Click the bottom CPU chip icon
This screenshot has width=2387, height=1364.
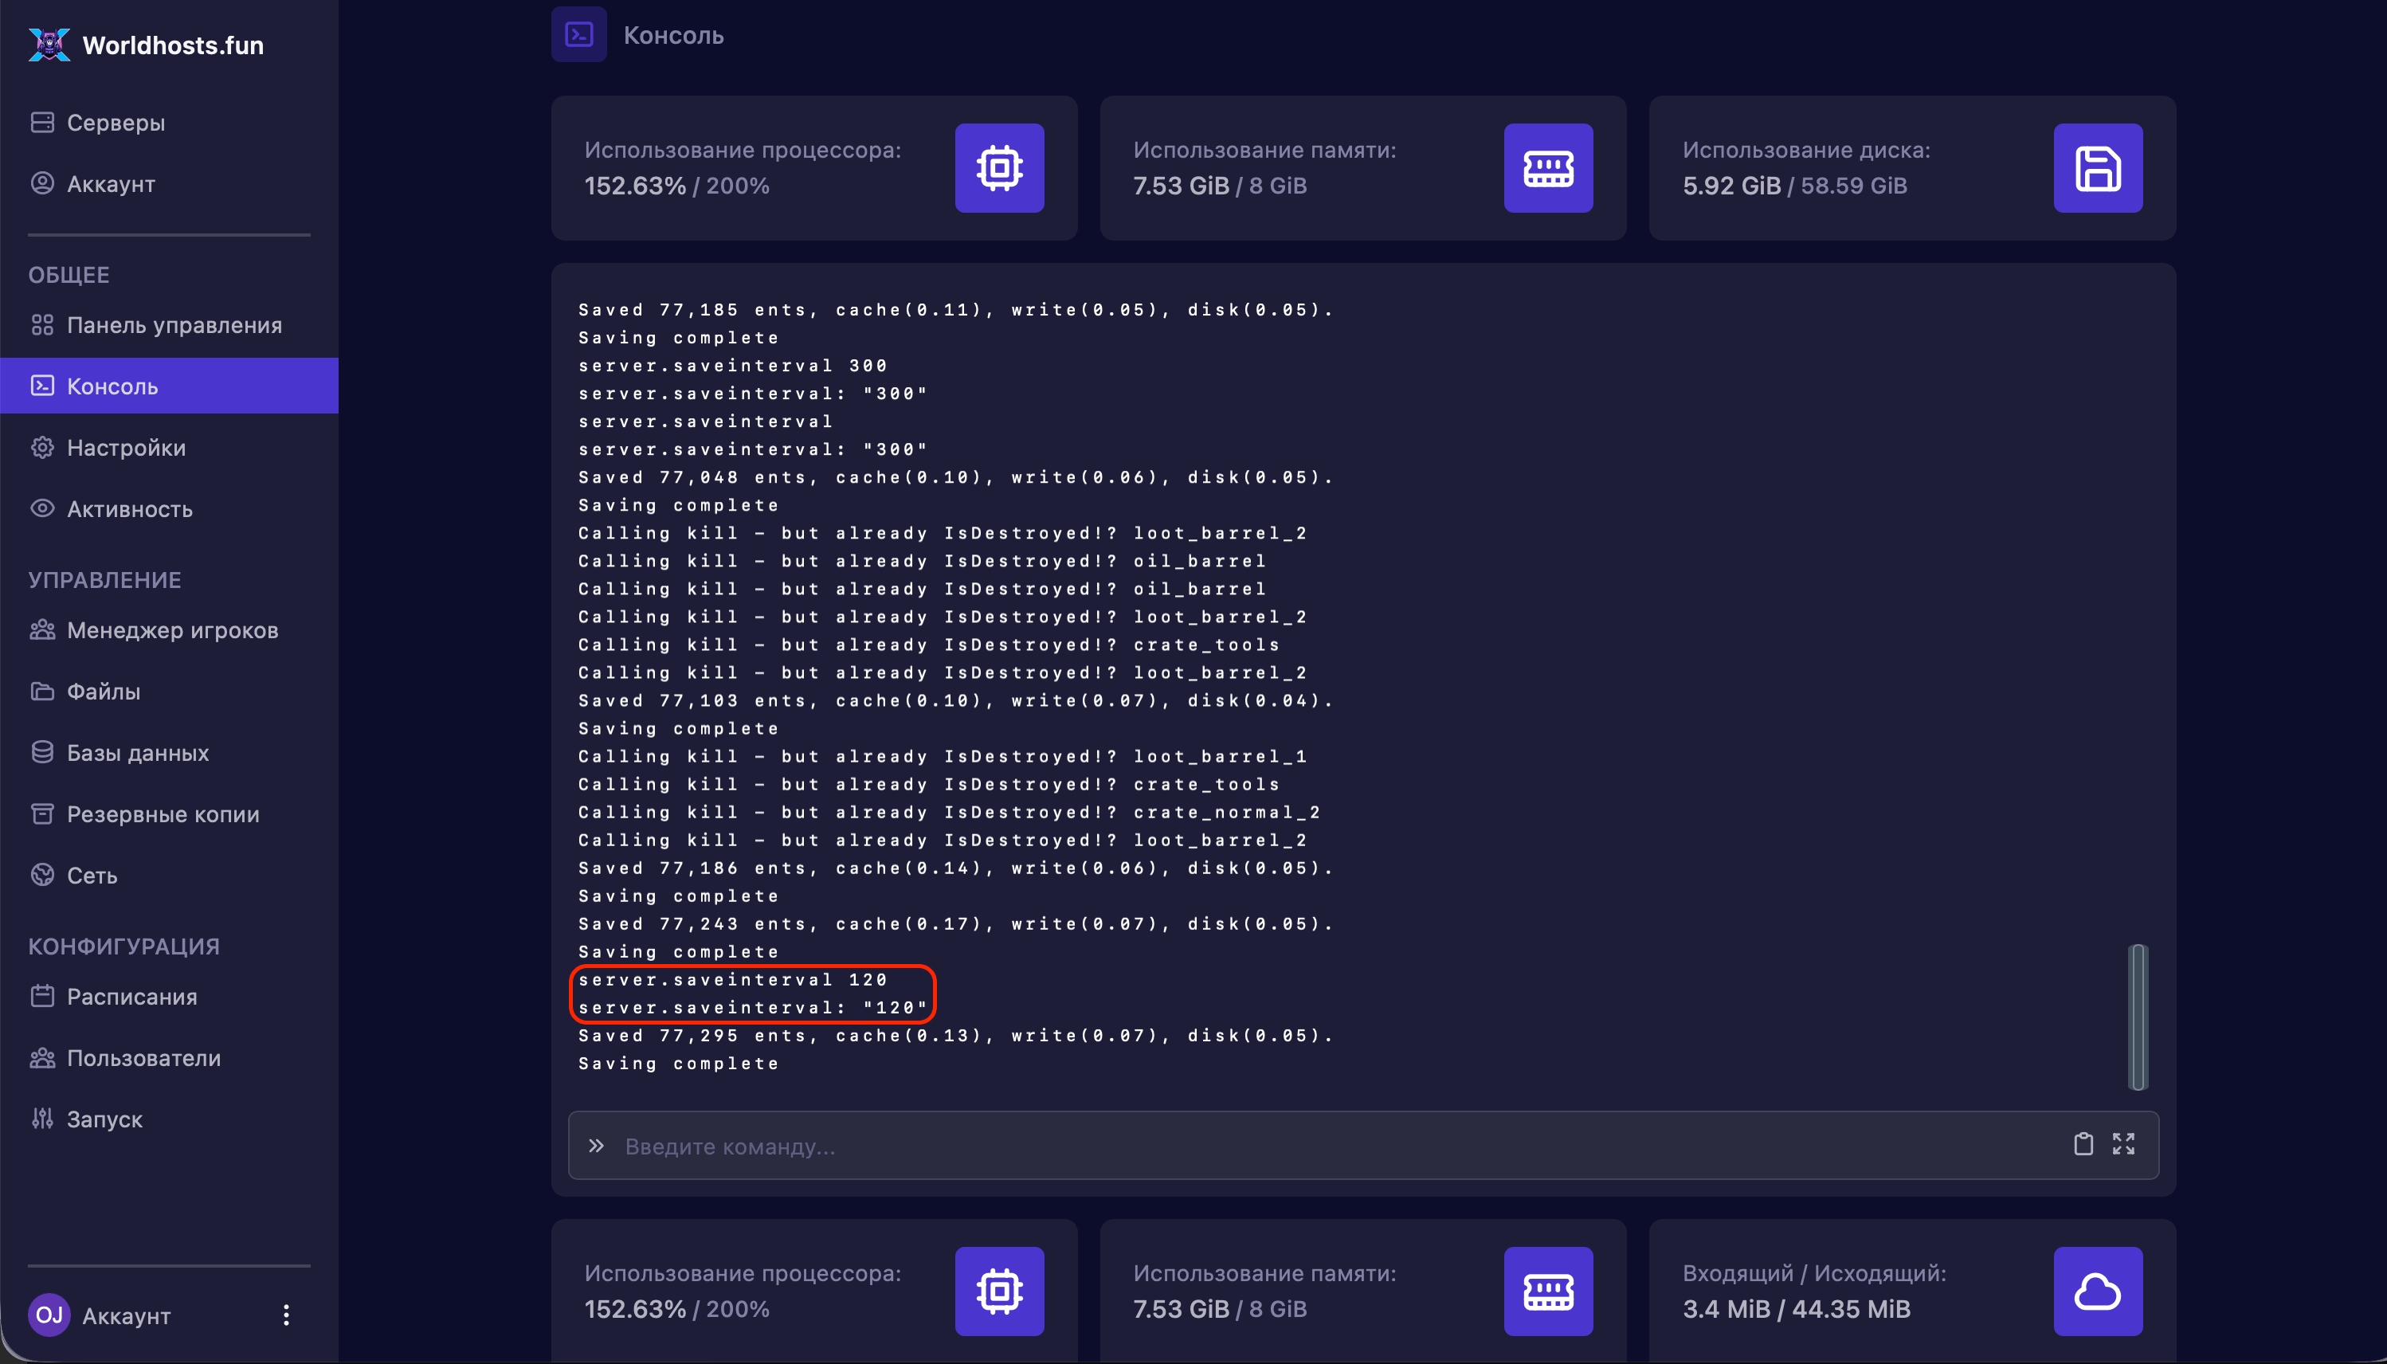coord(1000,1291)
